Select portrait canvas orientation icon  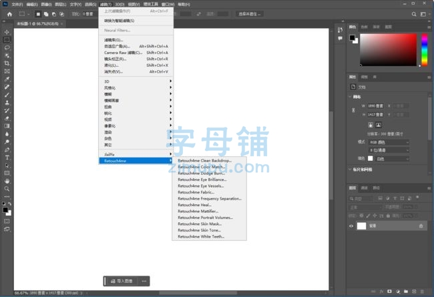tap(371, 125)
